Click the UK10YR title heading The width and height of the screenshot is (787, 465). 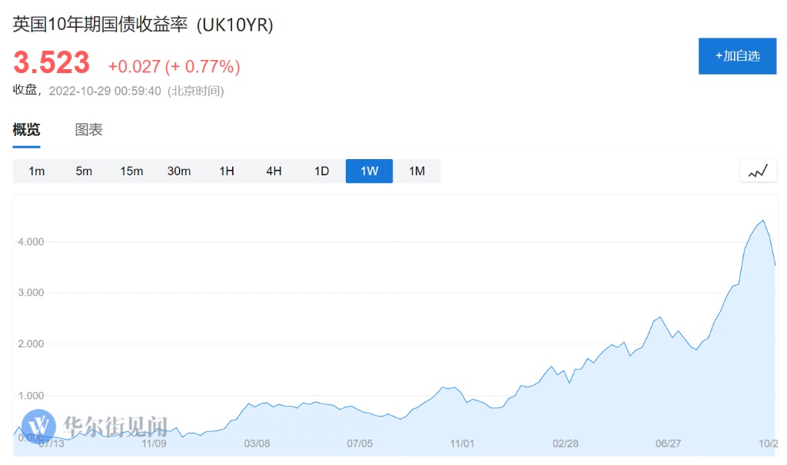[143, 25]
